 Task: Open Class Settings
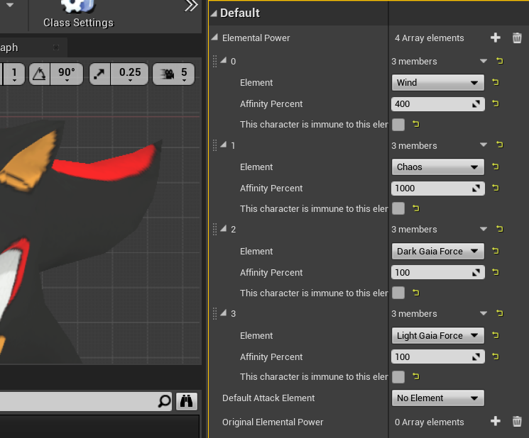click(78, 14)
